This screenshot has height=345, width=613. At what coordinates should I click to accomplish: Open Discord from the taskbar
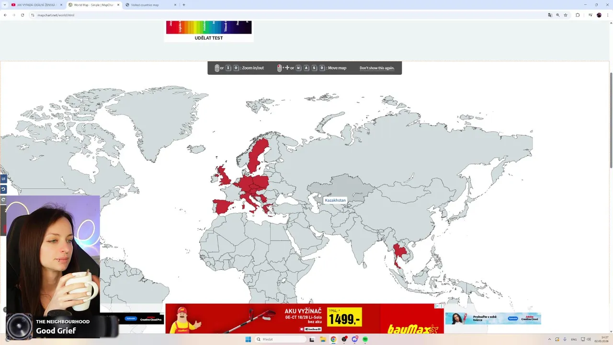[x=354, y=339]
